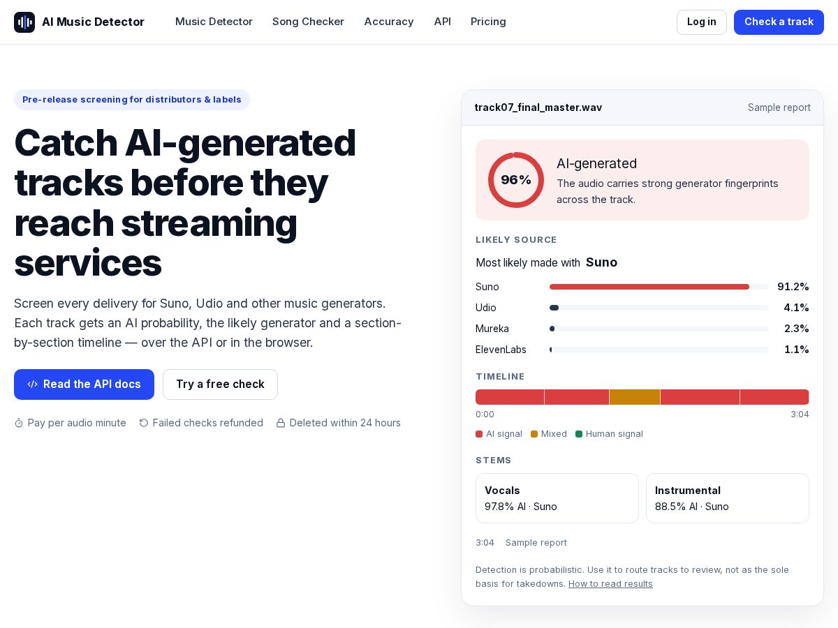838x628 pixels.
Task: Click the red AI signal legend swatch
Action: [x=479, y=434]
